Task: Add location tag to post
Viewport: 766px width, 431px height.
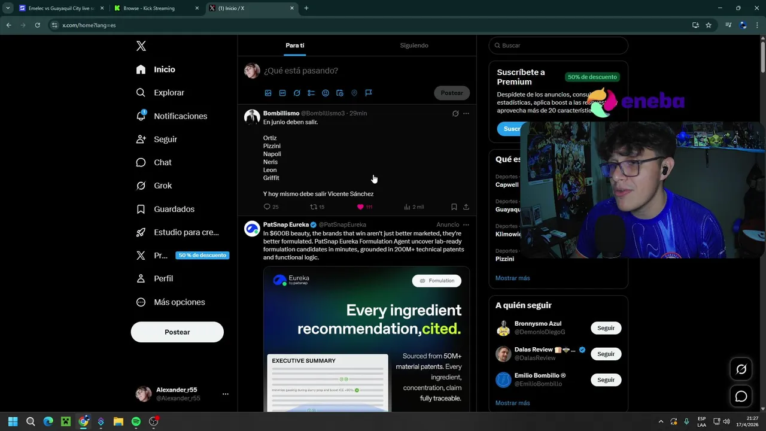Action: pos(354,93)
